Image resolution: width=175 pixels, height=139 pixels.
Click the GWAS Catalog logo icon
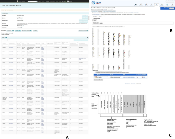pyautogui.click(x=18, y=1)
